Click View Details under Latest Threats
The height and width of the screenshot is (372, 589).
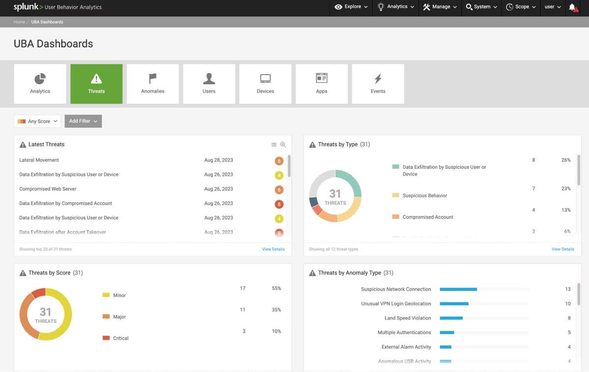[273, 249]
